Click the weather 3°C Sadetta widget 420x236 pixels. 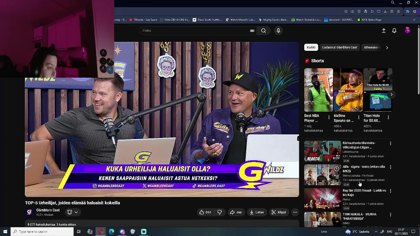point(357,232)
